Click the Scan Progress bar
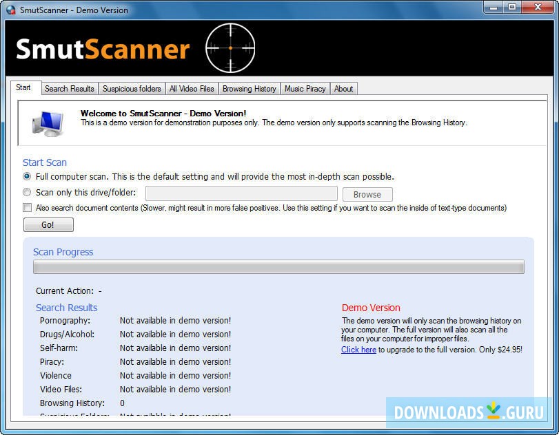Viewport: 559px width, 435px height. pos(278,266)
